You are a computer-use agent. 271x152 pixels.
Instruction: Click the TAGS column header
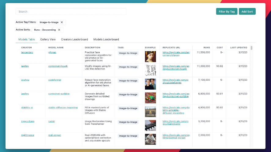(121, 47)
